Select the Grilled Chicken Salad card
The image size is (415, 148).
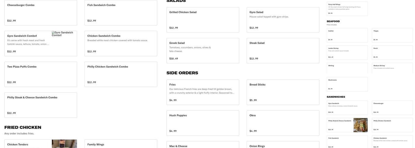(x=203, y=20)
